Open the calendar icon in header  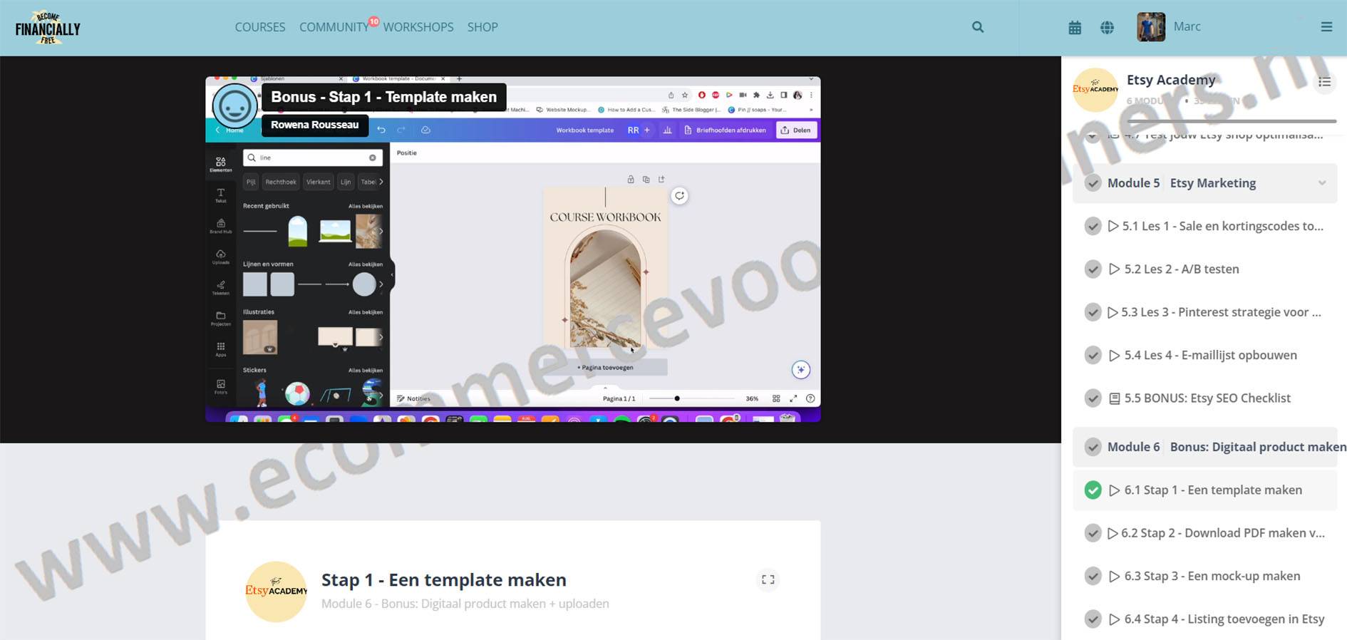point(1075,28)
